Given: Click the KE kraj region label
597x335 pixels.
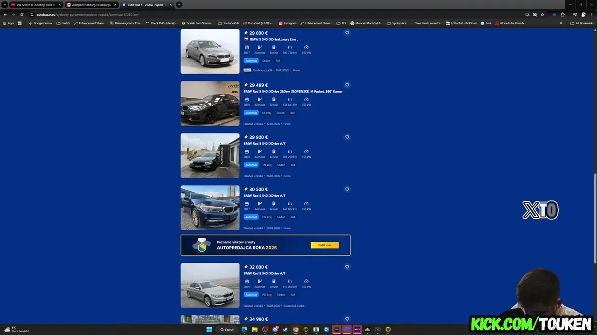Looking at the screenshot, I should click(x=266, y=113).
